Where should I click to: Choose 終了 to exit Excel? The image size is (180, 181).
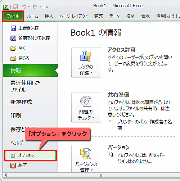tap(23, 166)
